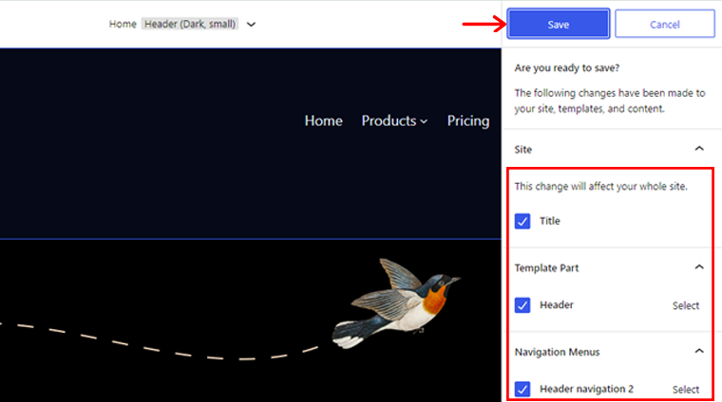Screen dimensions: 722x402
Task: Click Select next to Header navigation 2
Action: click(x=686, y=389)
